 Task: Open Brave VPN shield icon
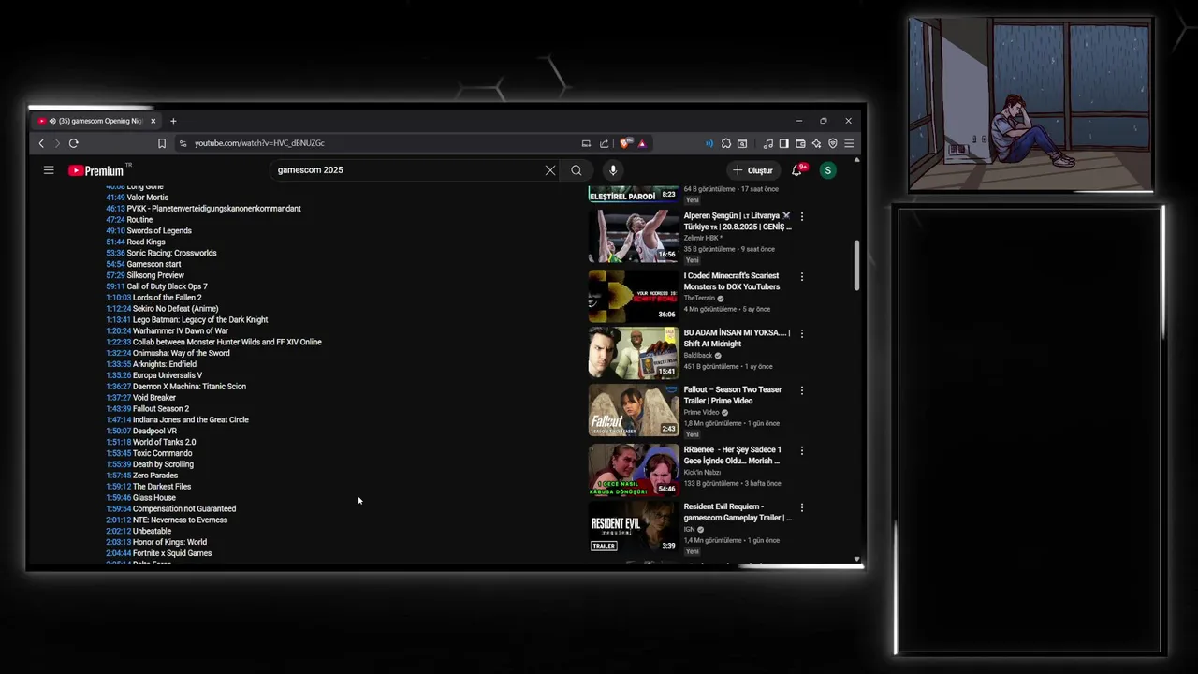pyautogui.click(x=833, y=143)
